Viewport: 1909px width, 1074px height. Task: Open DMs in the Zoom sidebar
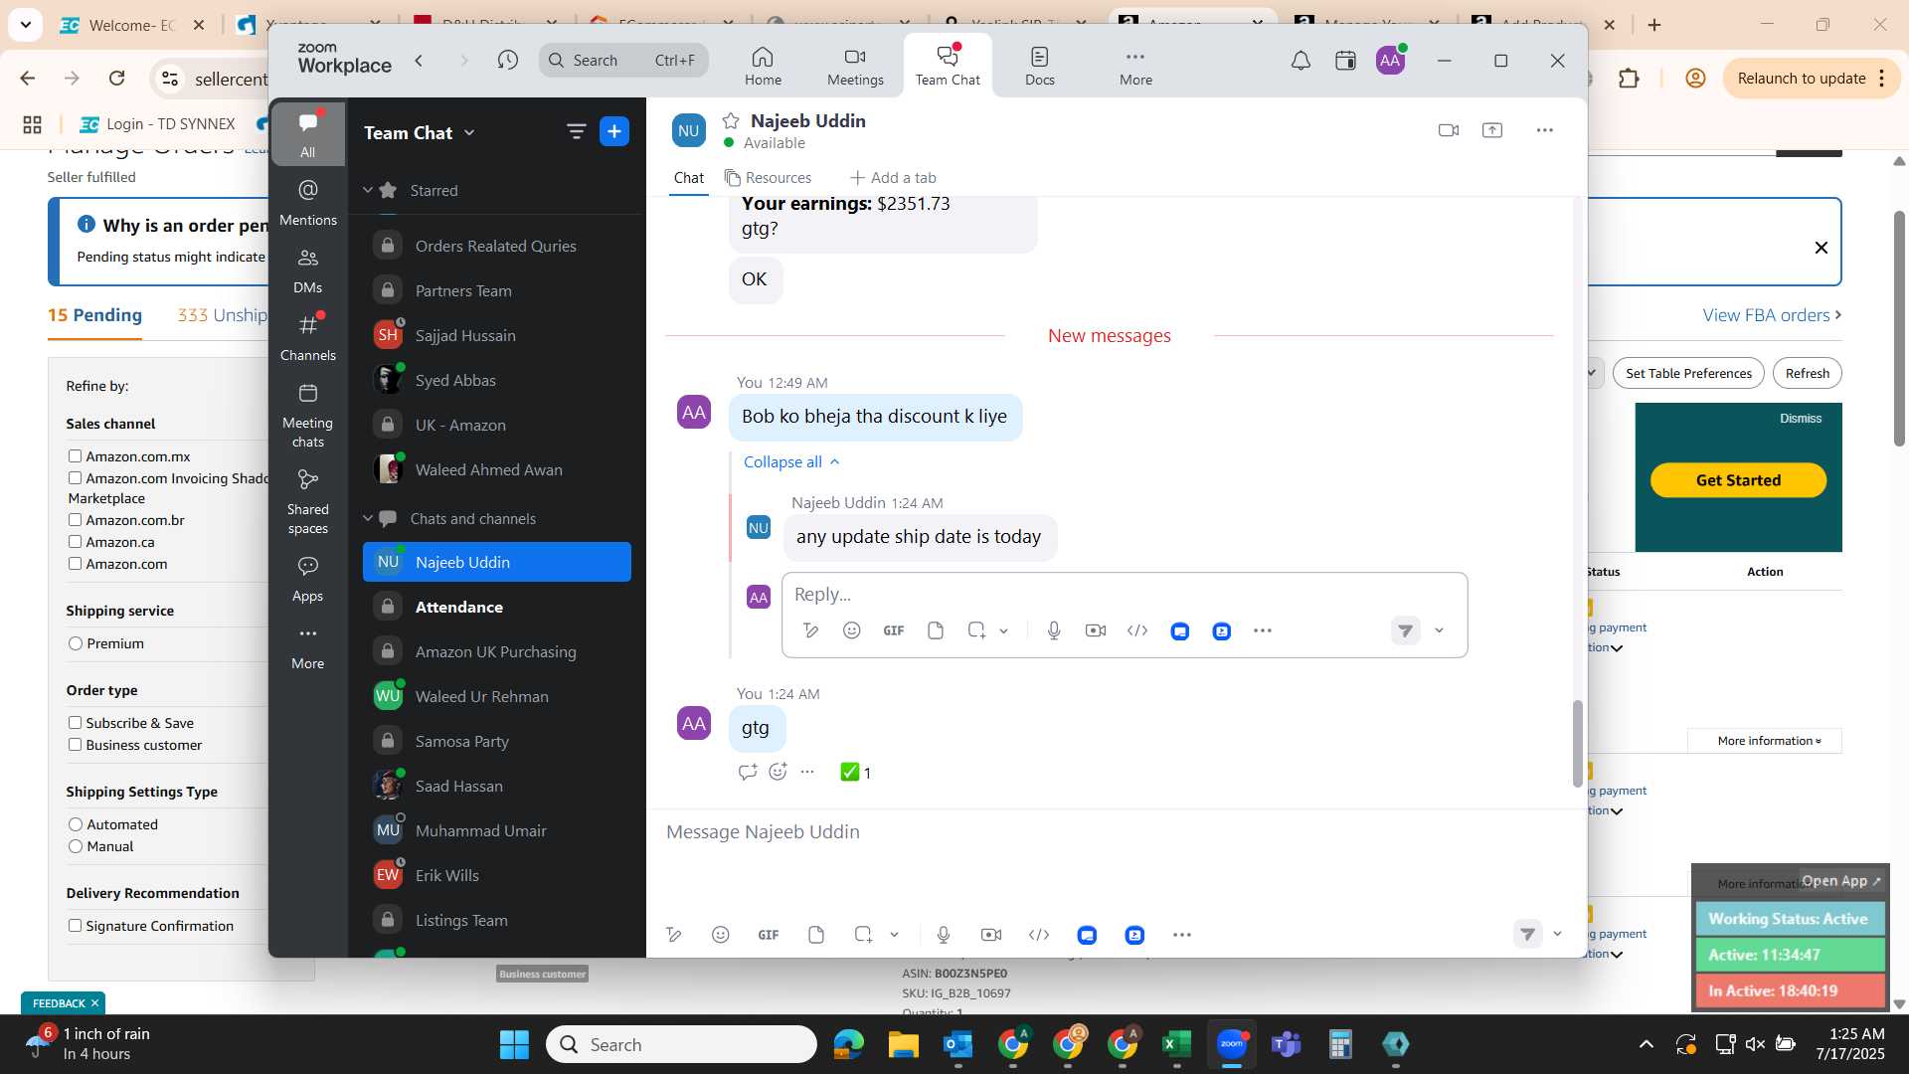pyautogui.click(x=308, y=270)
